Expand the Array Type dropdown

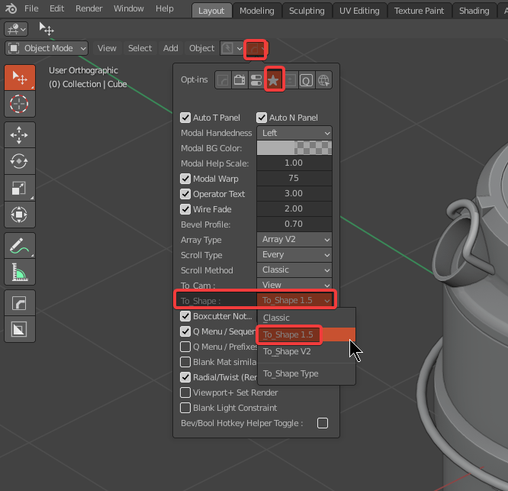point(294,240)
